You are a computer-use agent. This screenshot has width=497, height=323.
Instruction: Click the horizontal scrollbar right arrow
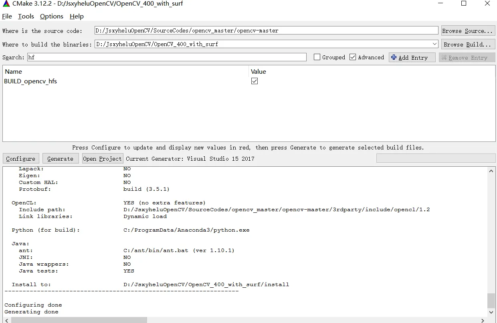(x=483, y=320)
